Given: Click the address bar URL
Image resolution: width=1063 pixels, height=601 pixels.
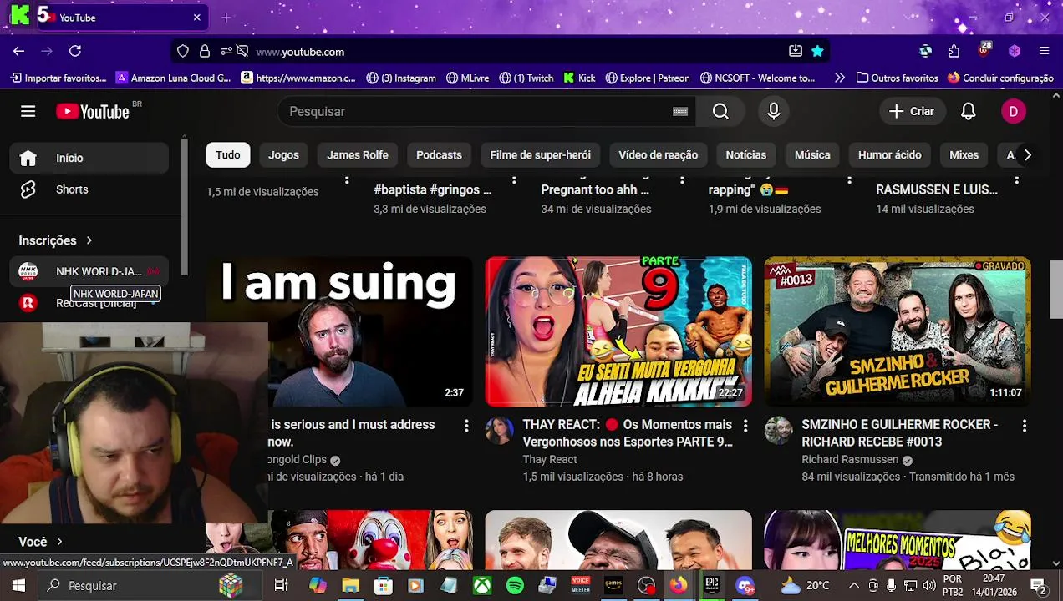Looking at the screenshot, I should coord(300,51).
